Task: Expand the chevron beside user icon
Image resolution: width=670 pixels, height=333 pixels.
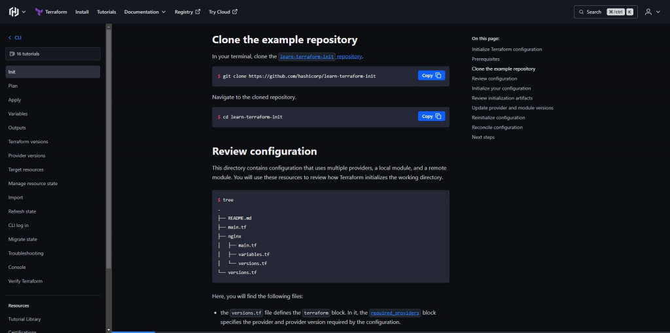Action: tap(658, 12)
